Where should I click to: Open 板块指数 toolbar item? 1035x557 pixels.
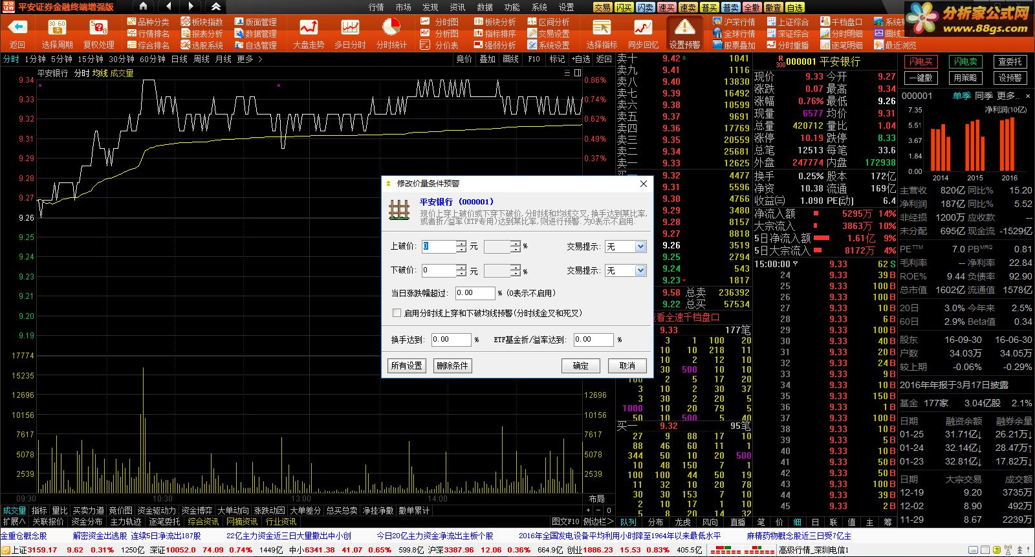(x=202, y=22)
